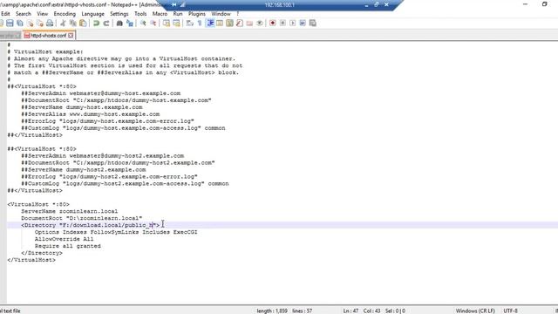Click the UTF-8 encoding status field
This screenshot has width=558, height=314.
510,311
